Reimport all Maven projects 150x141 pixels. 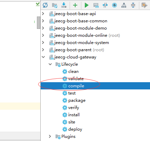(x=45, y=5)
